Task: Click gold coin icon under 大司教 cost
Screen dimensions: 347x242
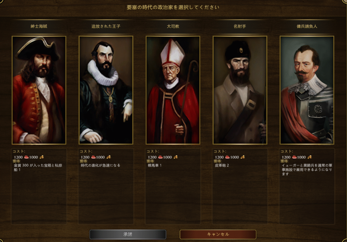Action: [176, 157]
